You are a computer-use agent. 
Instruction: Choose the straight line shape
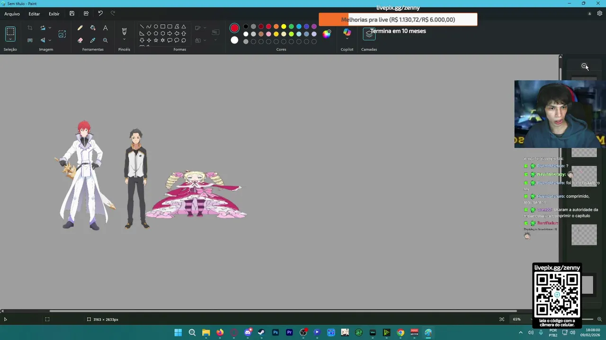142,26
